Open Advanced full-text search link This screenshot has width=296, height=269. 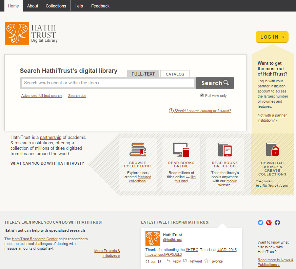point(41,96)
